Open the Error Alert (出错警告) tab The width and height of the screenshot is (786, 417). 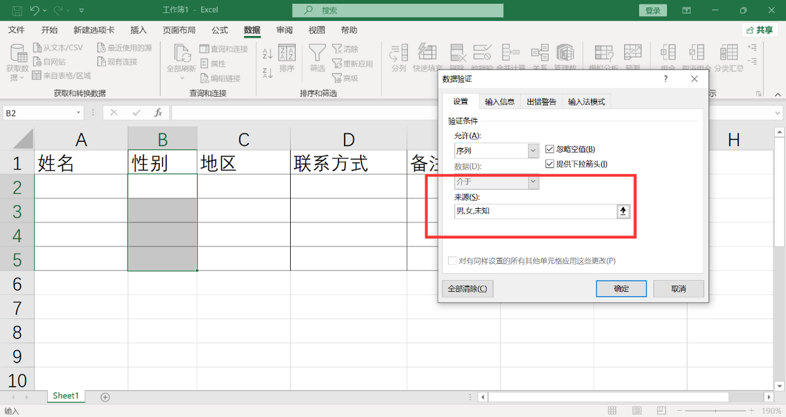point(542,101)
